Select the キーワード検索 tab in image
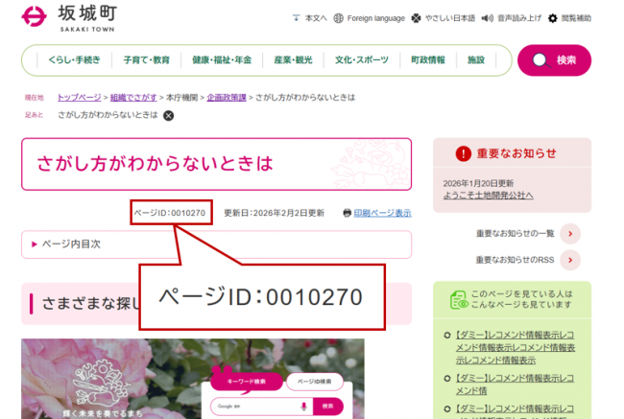The width and height of the screenshot is (624, 419). (x=247, y=382)
